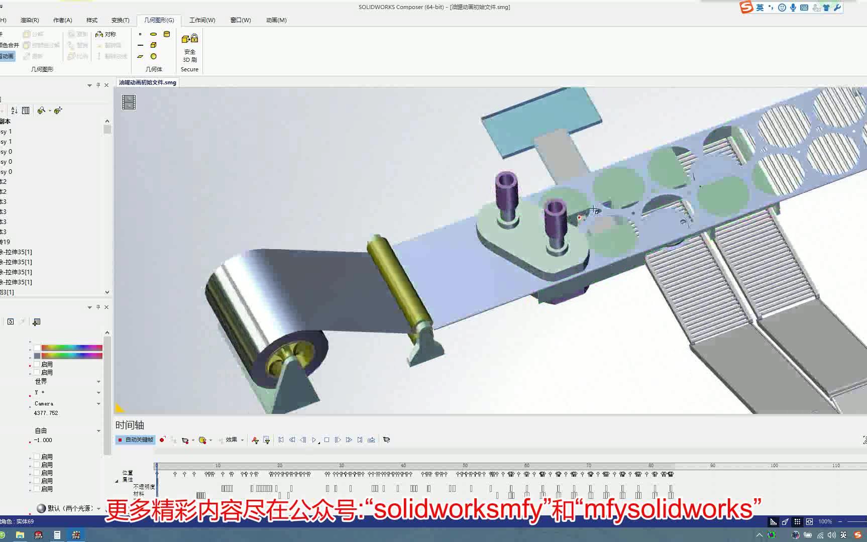Click the filmstrip animation mode icon in viewport
Viewport: 867px width, 542px height.
[x=129, y=102]
